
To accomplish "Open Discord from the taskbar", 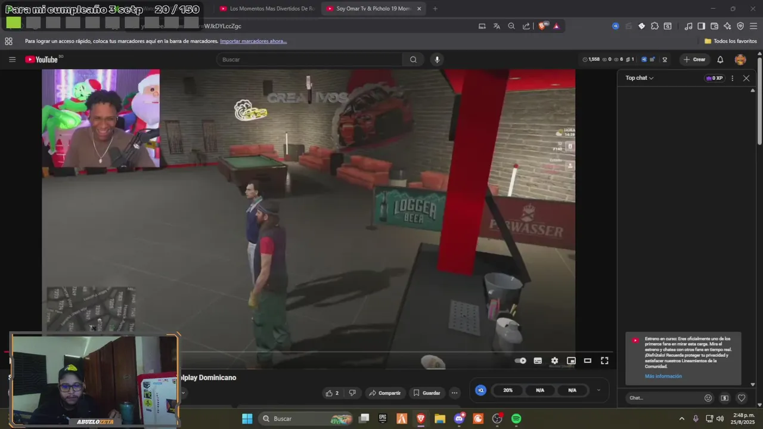I will tap(459, 419).
